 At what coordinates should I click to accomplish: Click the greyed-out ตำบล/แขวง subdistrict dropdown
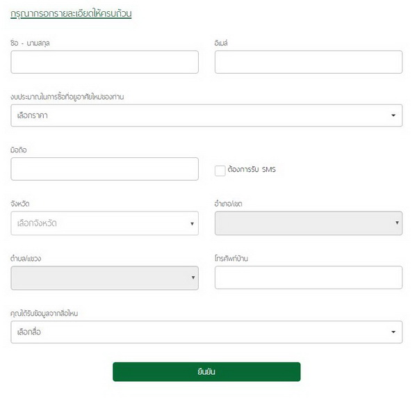(104, 278)
